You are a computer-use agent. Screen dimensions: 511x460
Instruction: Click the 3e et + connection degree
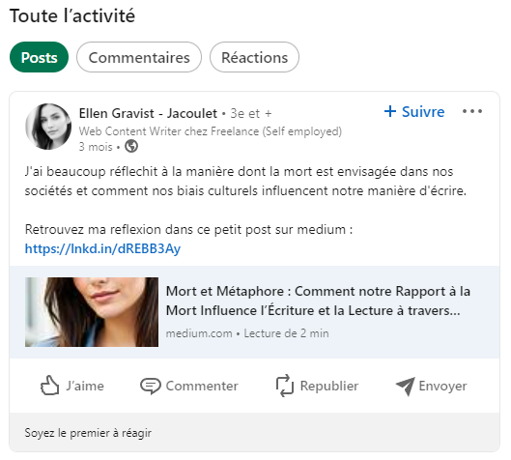251,114
